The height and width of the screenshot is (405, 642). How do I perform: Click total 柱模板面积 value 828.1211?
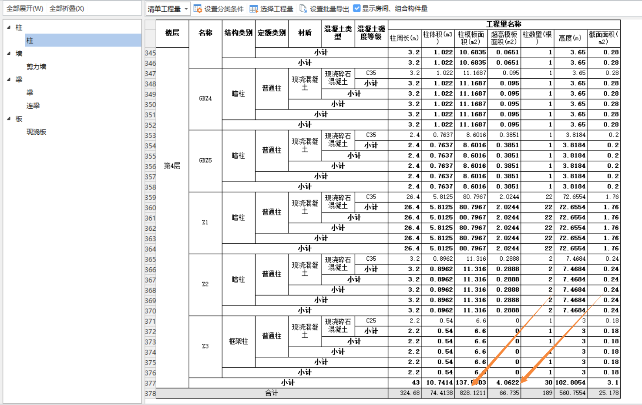471,393
